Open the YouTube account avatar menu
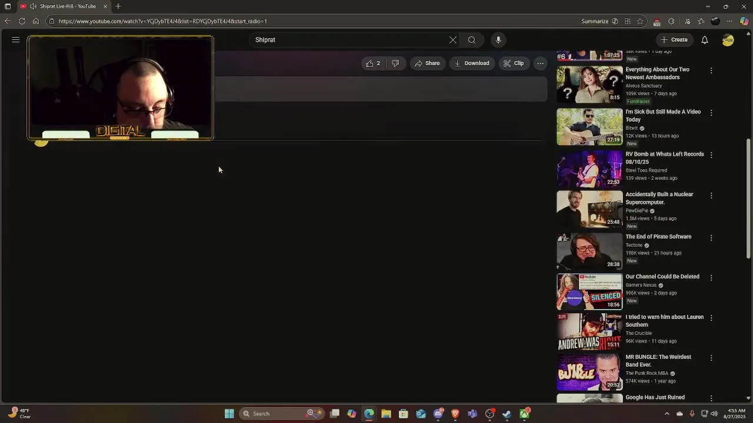 (728, 40)
